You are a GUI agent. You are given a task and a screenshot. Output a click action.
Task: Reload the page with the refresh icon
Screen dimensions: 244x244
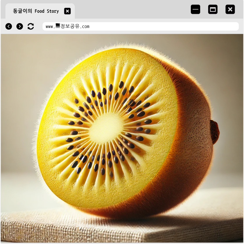pyautogui.click(x=31, y=26)
